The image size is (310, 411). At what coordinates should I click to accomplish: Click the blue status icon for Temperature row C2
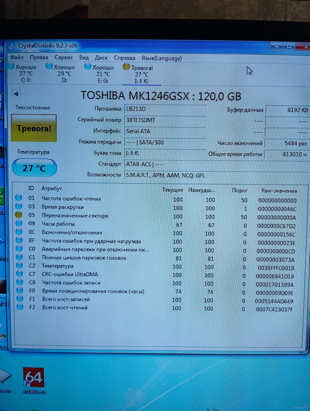pyautogui.click(x=20, y=265)
